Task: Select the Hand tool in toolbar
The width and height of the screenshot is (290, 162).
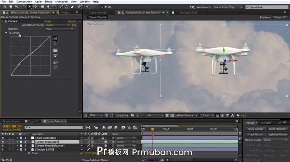Action: 11,7
